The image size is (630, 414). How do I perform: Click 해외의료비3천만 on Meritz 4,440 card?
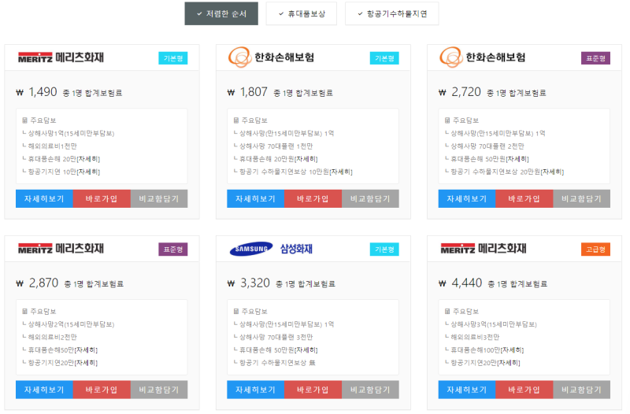pyautogui.click(x=475, y=338)
